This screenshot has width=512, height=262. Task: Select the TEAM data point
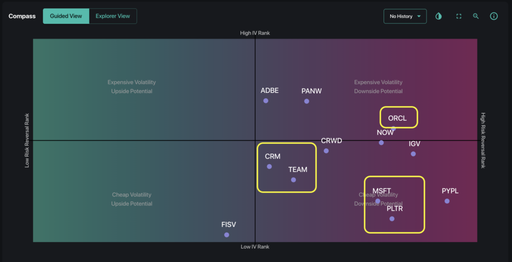pos(293,179)
